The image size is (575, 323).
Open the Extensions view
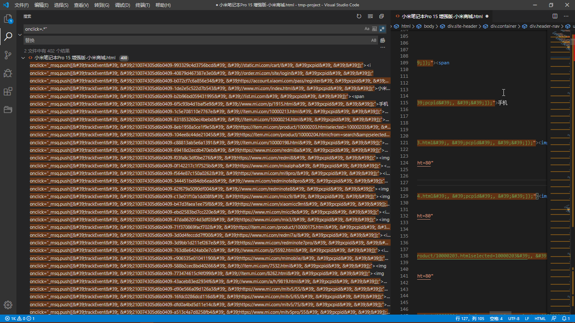click(x=8, y=91)
